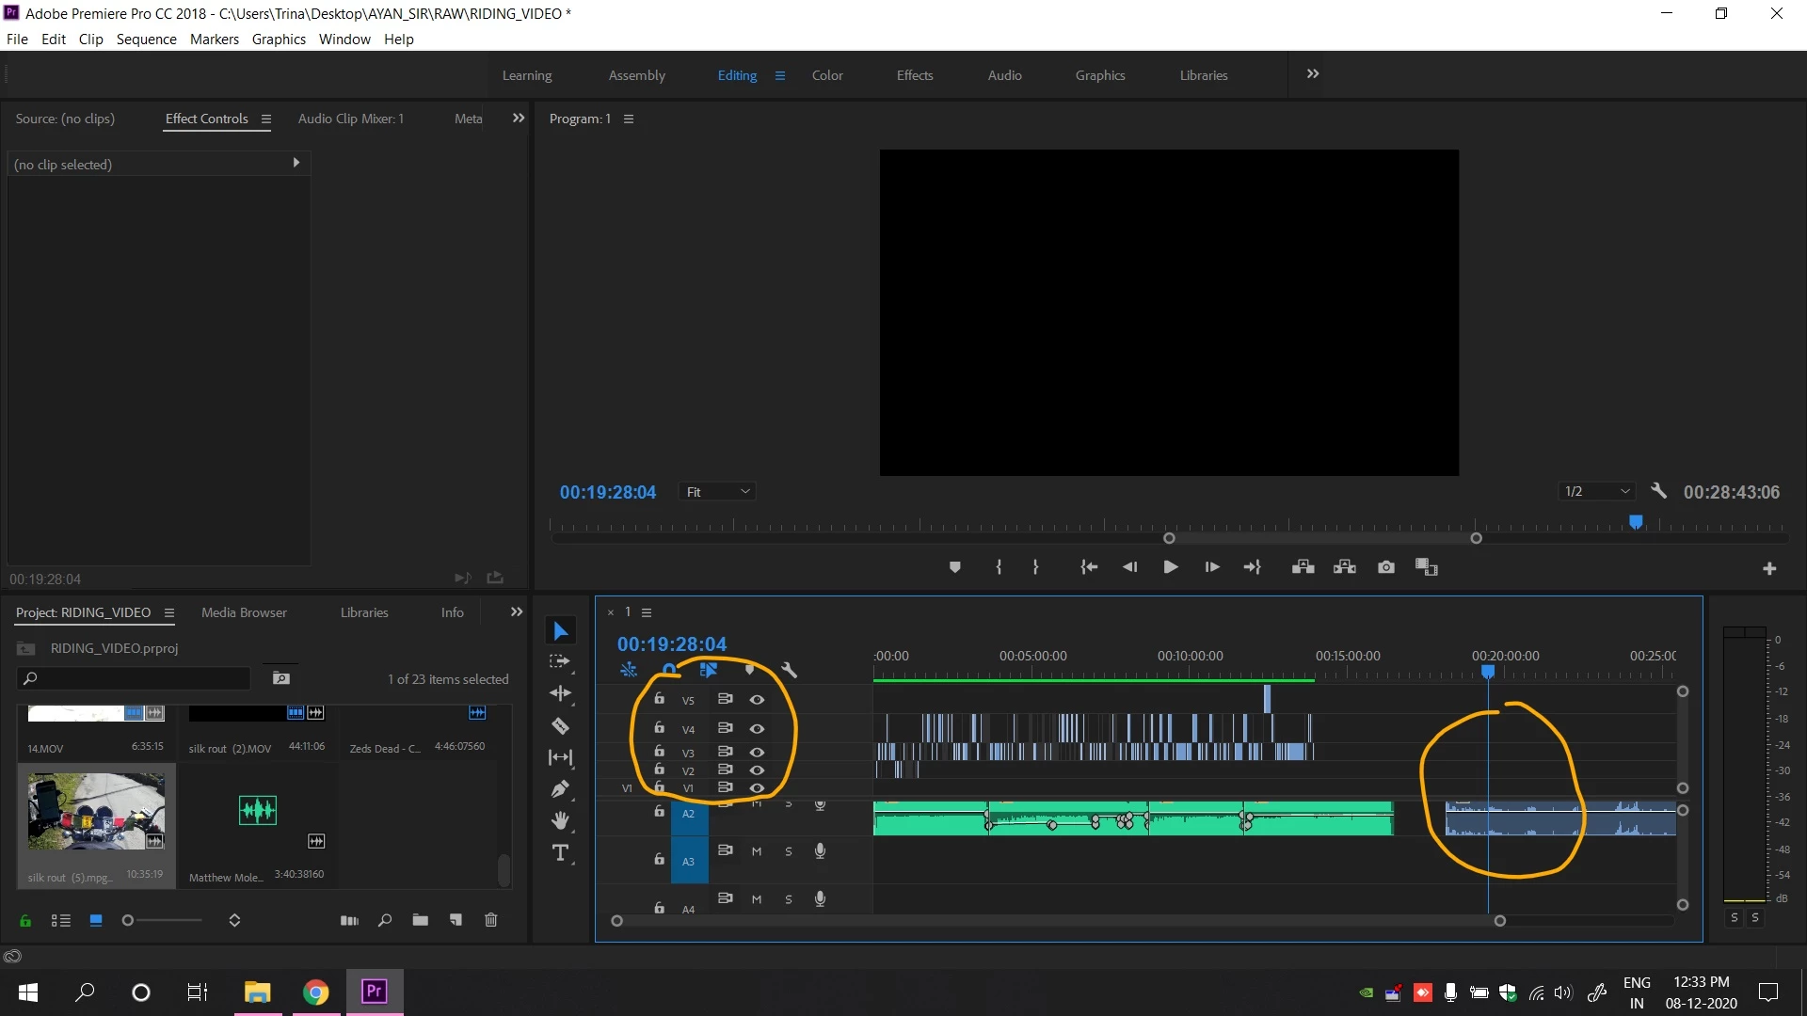The height and width of the screenshot is (1016, 1807).
Task: Open the 1/2 playback resolution dropdown
Action: tap(1596, 492)
